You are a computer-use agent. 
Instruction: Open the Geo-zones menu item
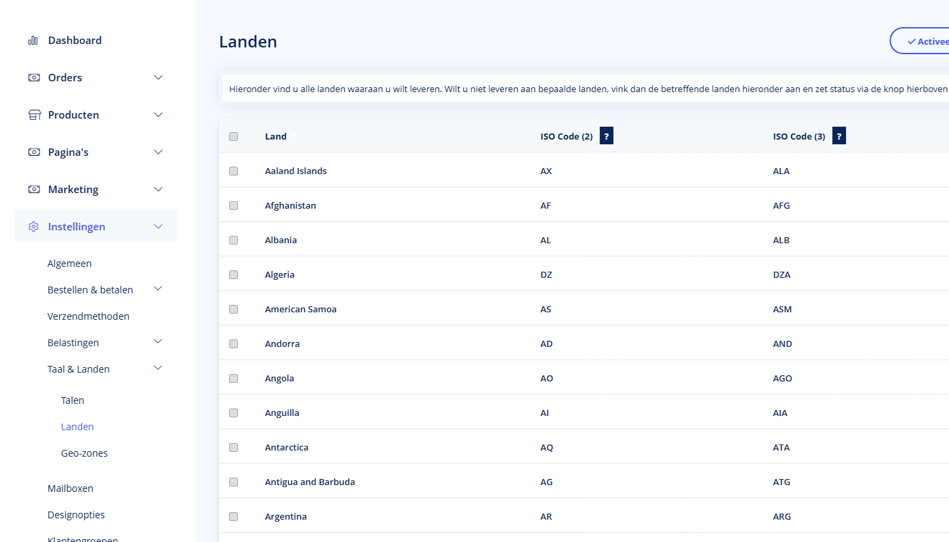click(84, 453)
